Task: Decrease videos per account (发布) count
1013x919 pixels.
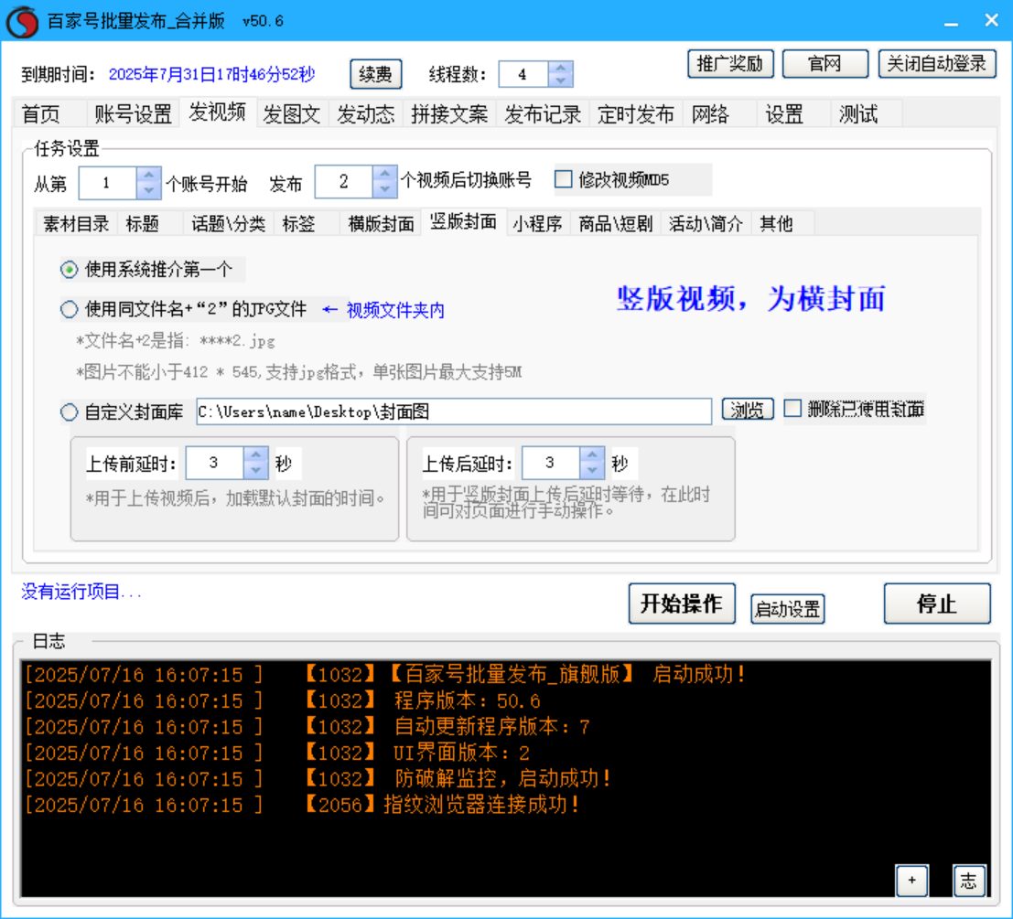Action: click(384, 189)
